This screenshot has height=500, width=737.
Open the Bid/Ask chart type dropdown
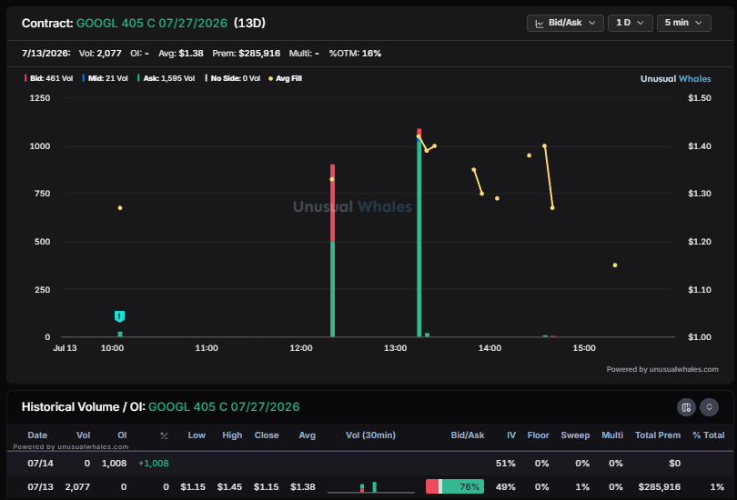pyautogui.click(x=565, y=23)
